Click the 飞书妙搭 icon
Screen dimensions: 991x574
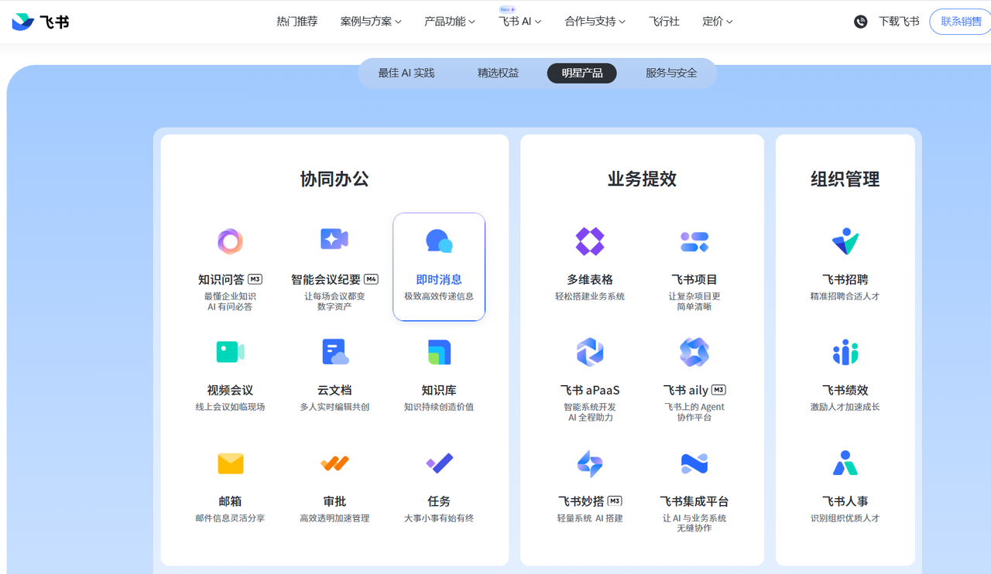pos(590,463)
